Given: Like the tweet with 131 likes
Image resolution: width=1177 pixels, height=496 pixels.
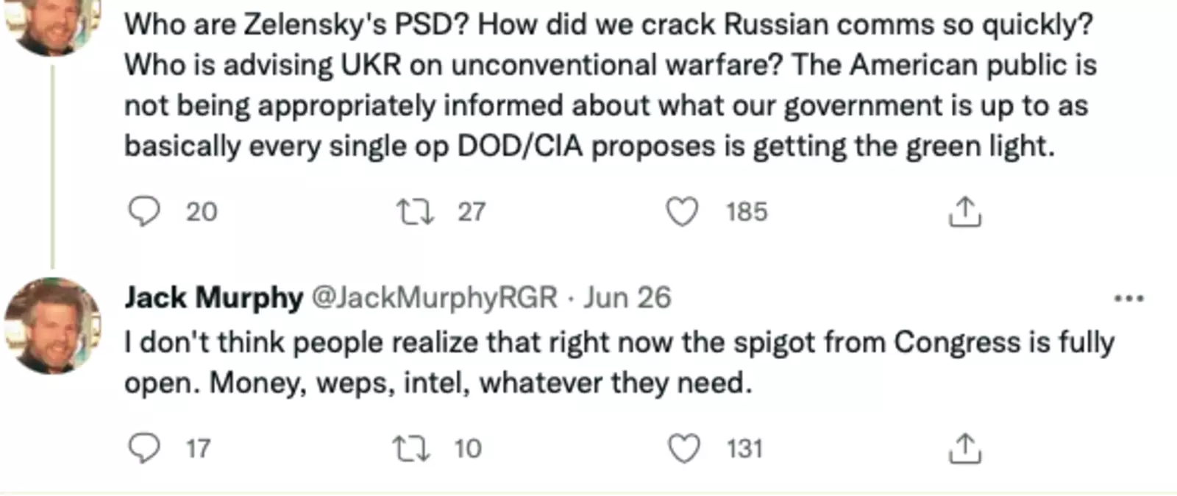Looking at the screenshot, I should (683, 448).
